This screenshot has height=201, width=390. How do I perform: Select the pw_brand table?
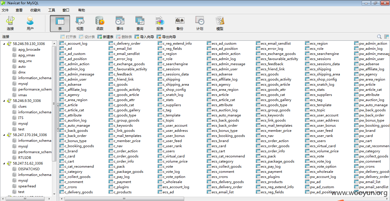pyautogui.click(x=365, y=131)
